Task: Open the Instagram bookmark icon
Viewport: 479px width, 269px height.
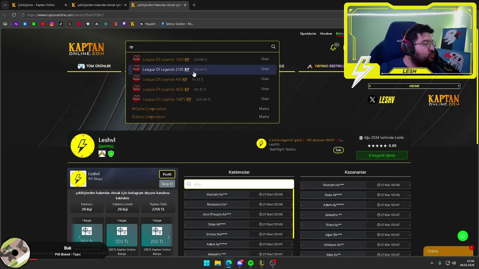Action: [x=52, y=24]
